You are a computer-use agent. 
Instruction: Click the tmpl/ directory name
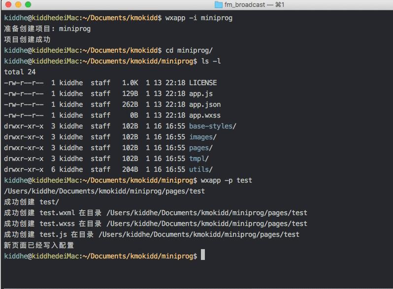(x=198, y=159)
